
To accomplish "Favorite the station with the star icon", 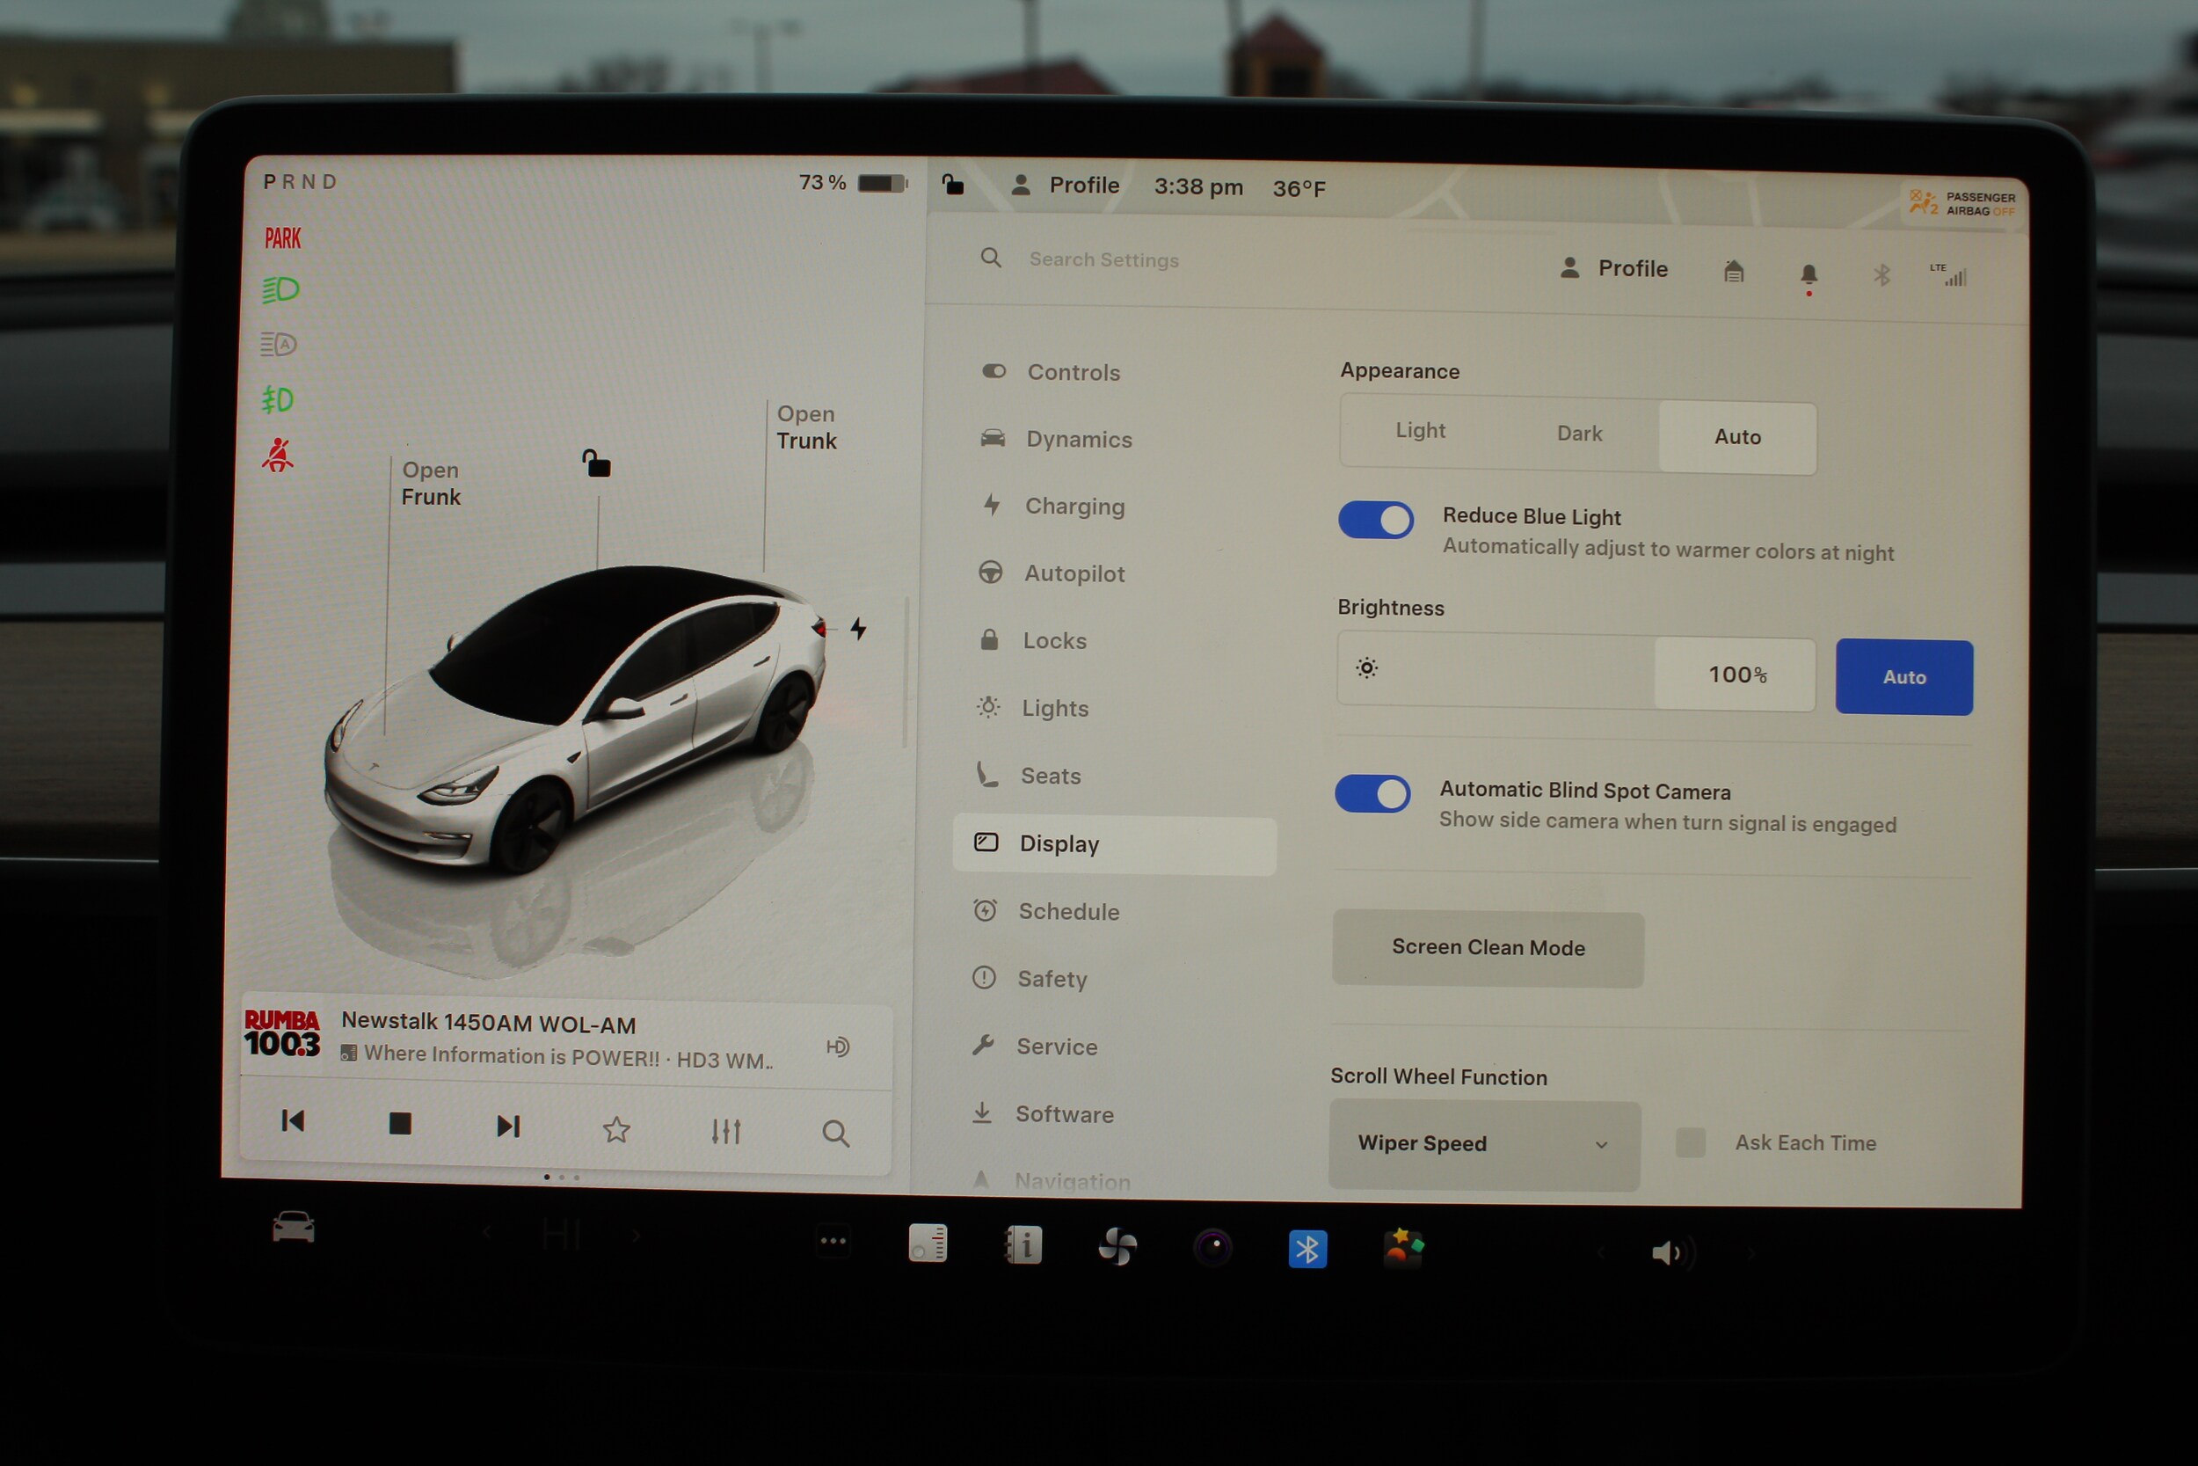I will click(615, 1129).
